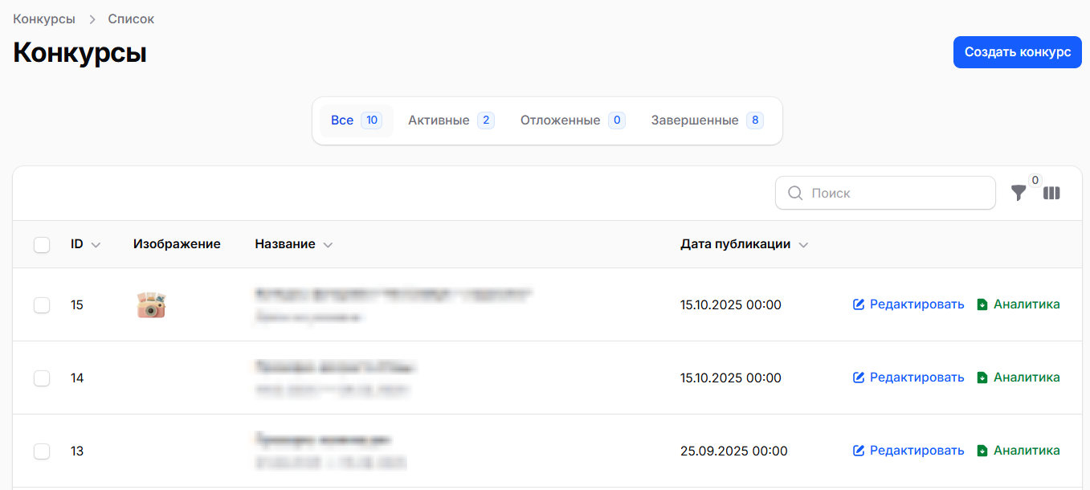This screenshot has height=490, width=1090.
Task: Click analytics file icon for row 13
Action: tap(982, 451)
